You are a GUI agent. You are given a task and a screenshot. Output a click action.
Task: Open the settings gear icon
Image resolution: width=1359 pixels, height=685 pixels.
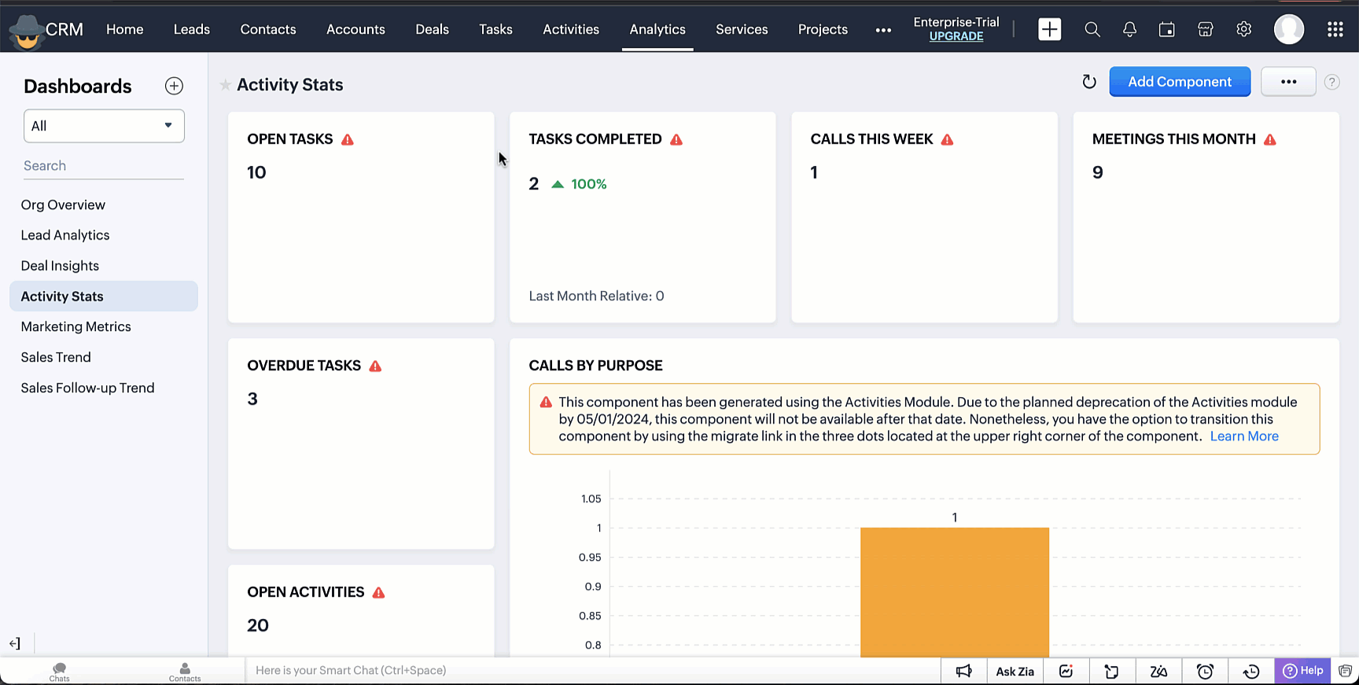(x=1243, y=30)
